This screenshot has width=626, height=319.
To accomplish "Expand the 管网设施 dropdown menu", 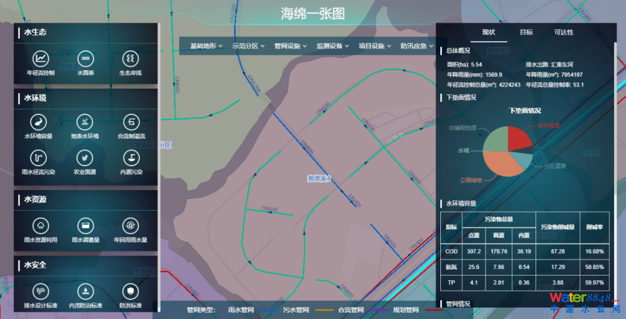I will pos(290,46).
